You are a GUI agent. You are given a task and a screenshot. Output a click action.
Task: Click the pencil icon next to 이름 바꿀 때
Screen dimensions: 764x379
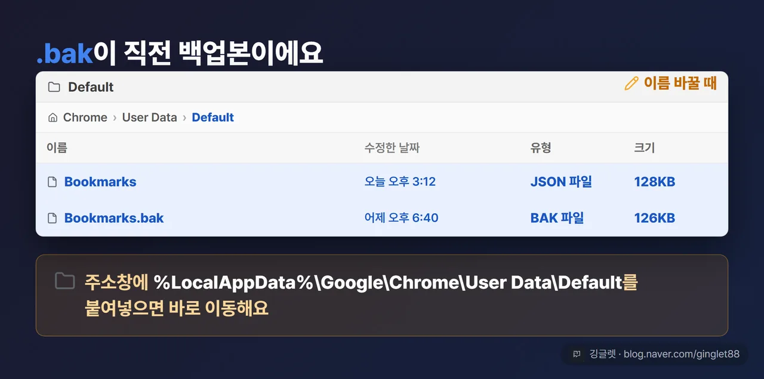(x=631, y=83)
